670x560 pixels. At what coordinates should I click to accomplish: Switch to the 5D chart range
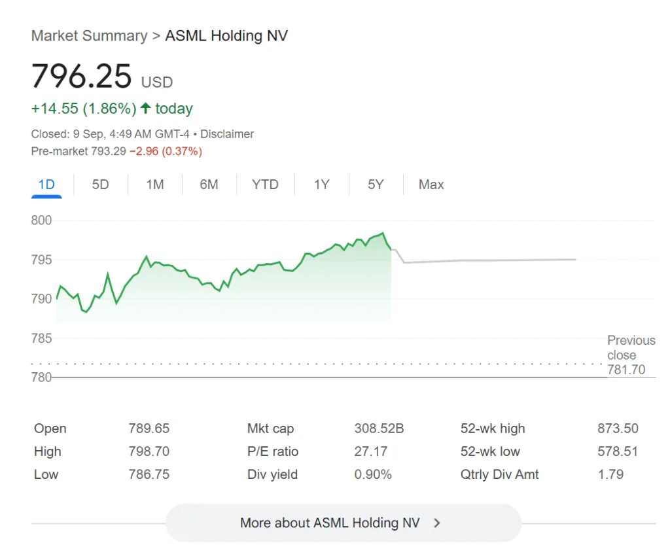tap(100, 184)
